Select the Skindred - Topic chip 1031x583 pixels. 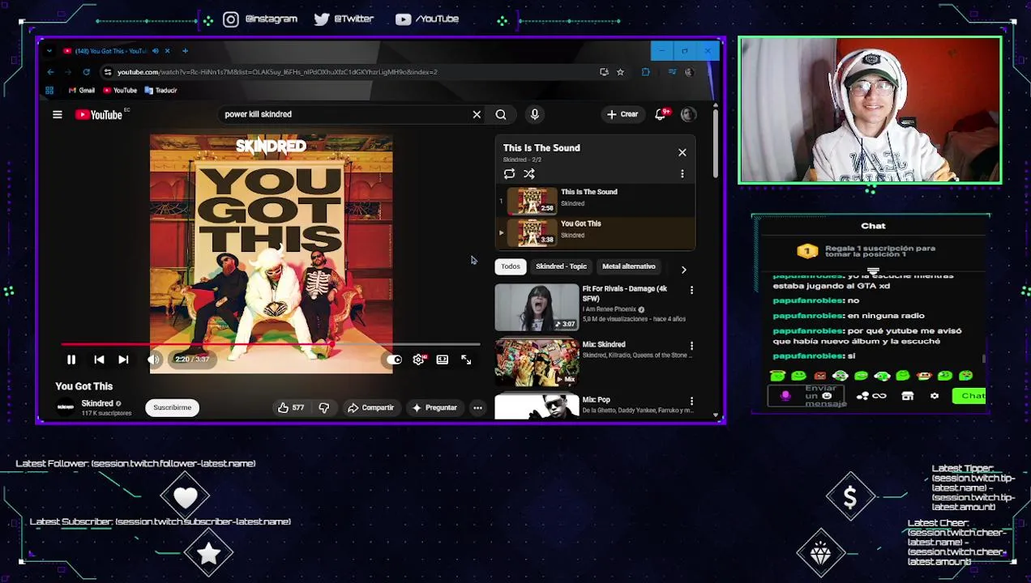[561, 266]
